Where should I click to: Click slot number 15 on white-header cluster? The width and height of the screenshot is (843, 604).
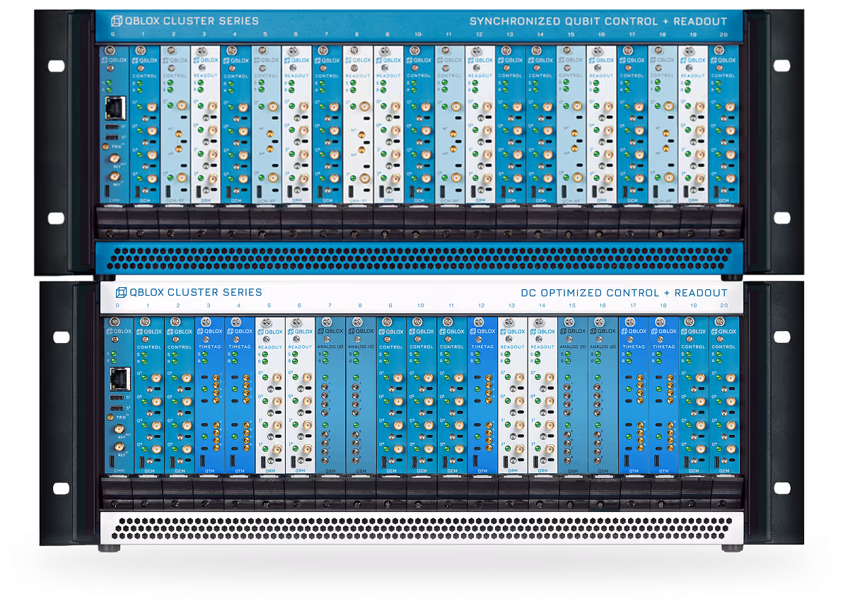click(x=573, y=306)
